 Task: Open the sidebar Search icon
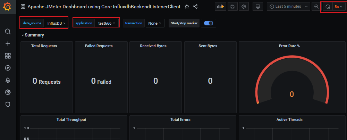click(x=8, y=32)
